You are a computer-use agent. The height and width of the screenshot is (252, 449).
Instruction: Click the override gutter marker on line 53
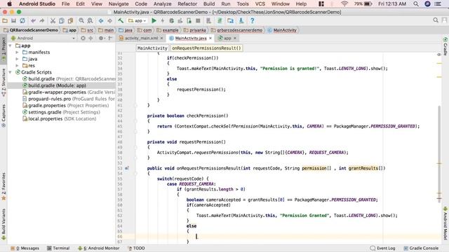tap(126, 168)
